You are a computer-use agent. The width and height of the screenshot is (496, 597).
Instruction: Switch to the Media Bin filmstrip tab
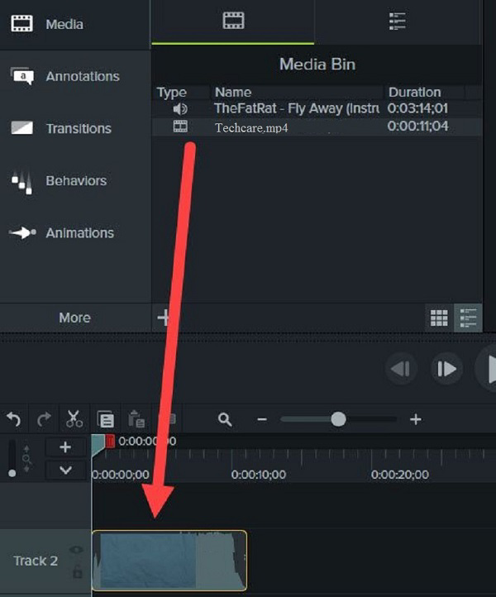coord(233,21)
